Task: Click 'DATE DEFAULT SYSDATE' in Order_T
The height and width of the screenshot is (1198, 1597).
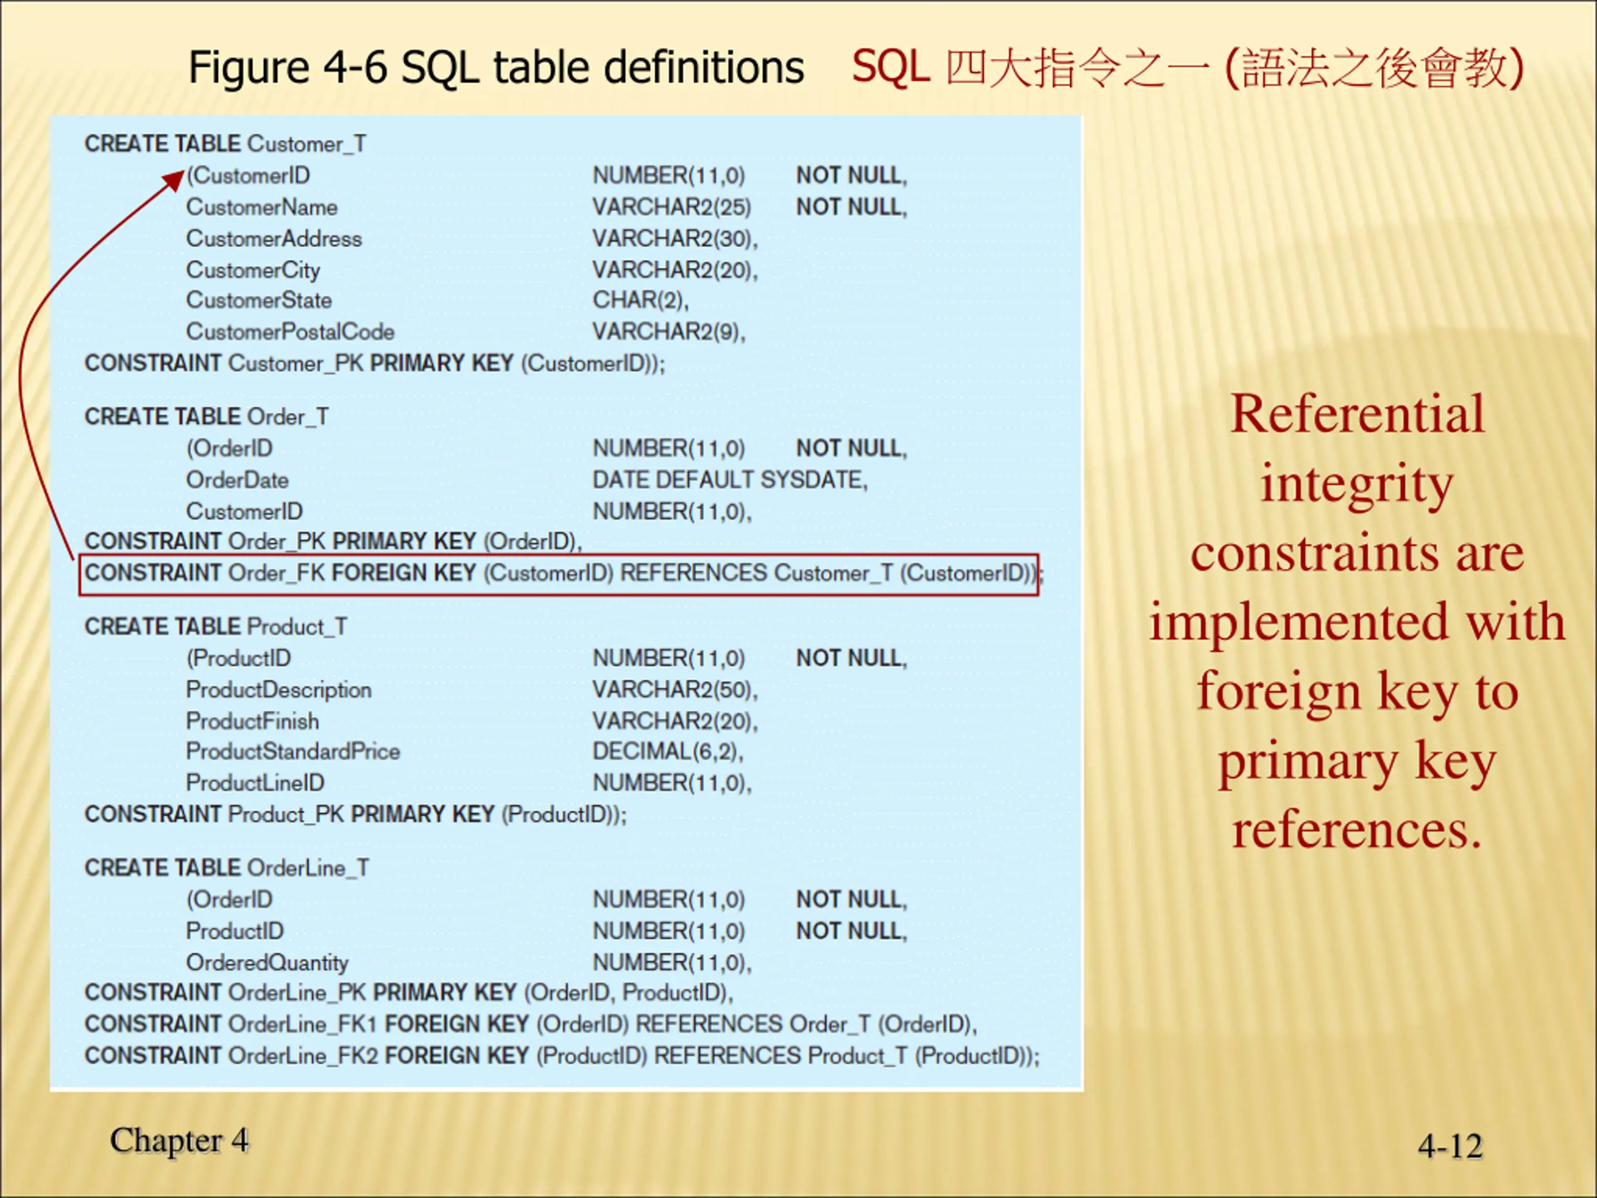Action: click(729, 479)
